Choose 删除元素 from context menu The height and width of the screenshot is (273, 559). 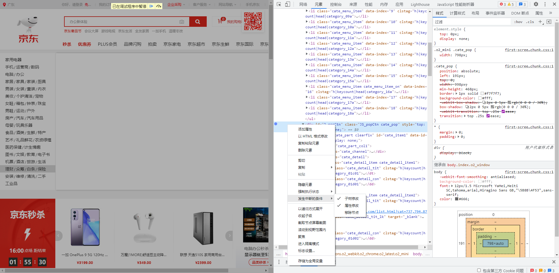(x=311, y=150)
